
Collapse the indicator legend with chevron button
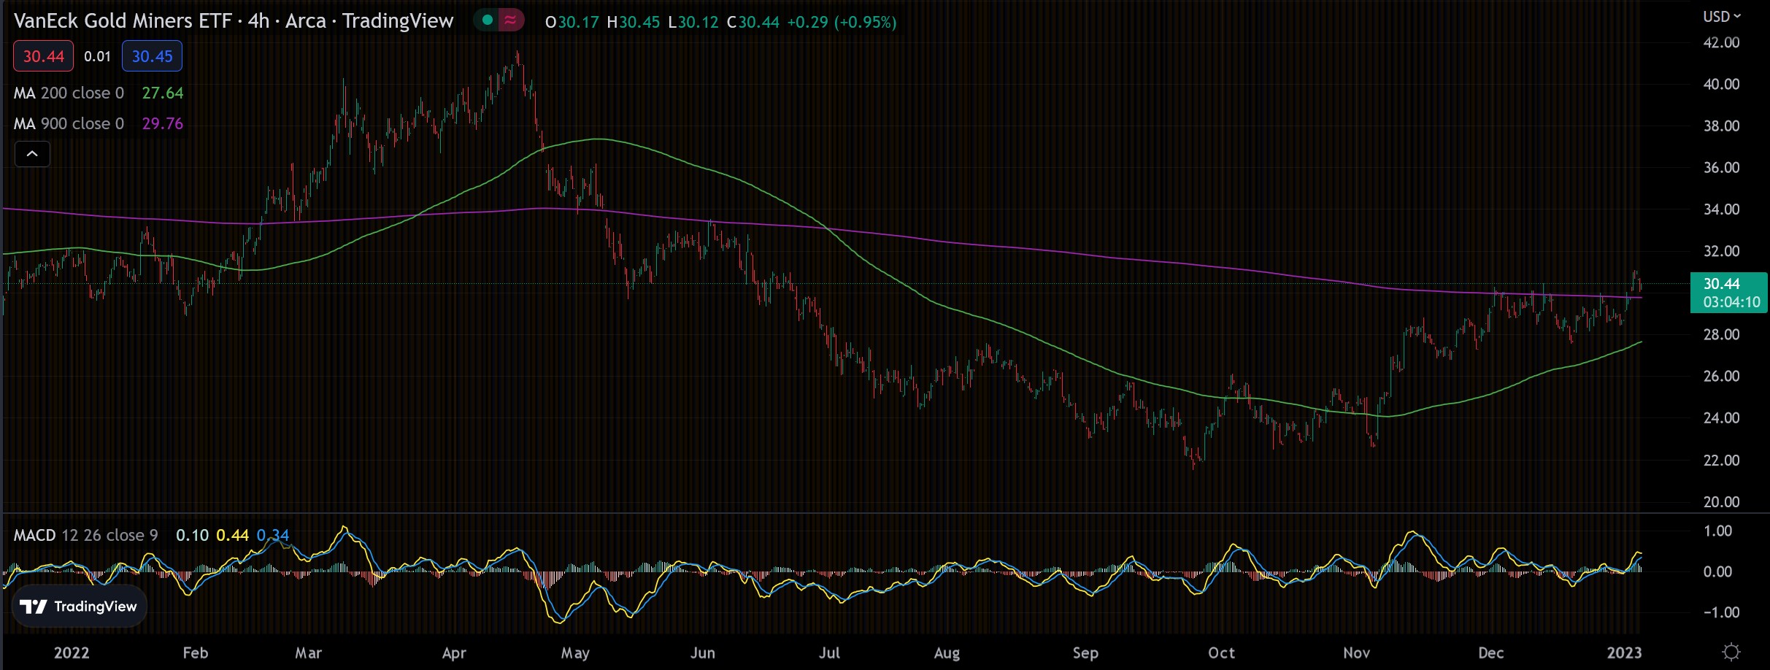point(32,154)
